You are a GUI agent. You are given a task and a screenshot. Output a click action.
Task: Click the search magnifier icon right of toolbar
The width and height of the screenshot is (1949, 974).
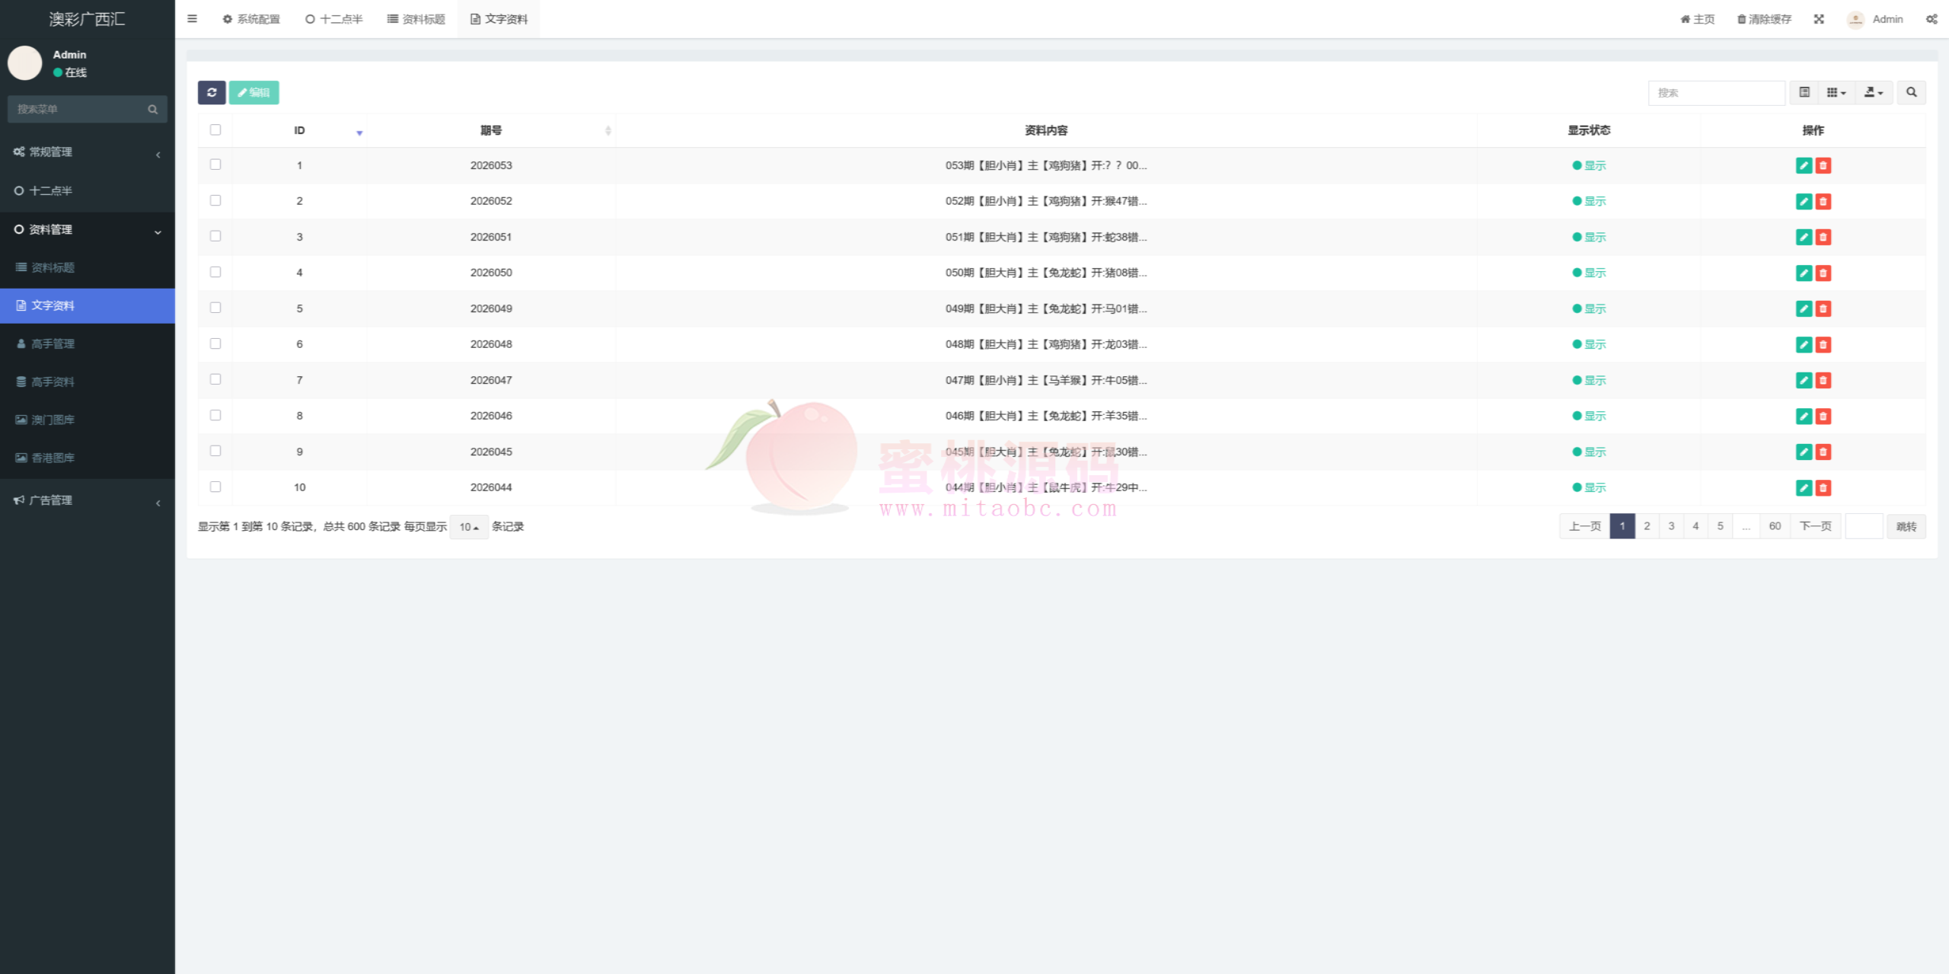pos(1911,92)
